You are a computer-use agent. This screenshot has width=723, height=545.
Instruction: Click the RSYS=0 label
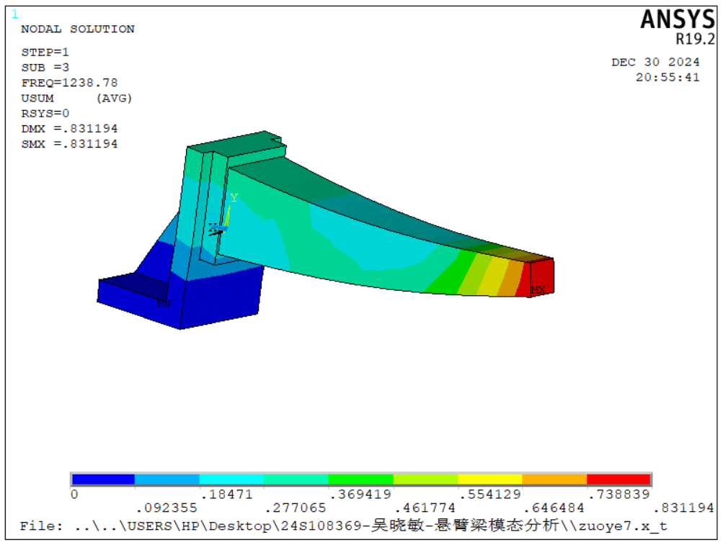[x=45, y=113]
